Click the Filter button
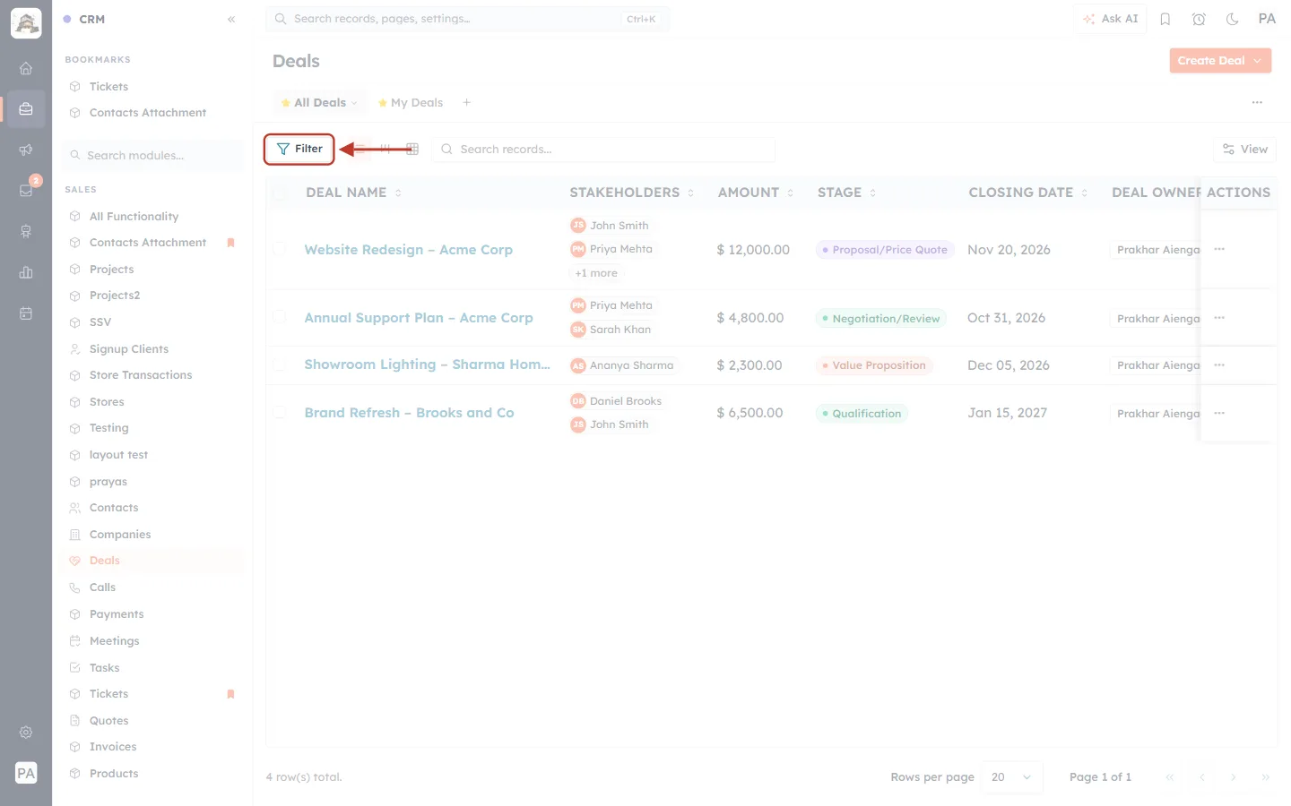This screenshot has height=806, width=1291. [x=299, y=149]
